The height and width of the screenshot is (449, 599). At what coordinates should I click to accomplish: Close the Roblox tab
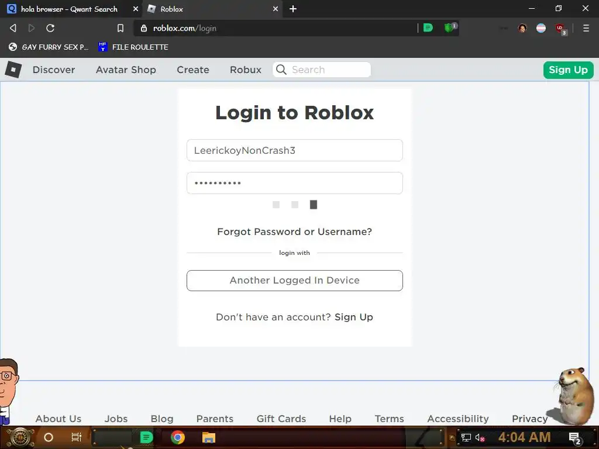click(276, 9)
